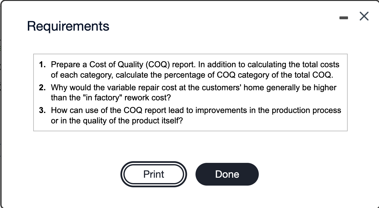Click requirement 2 about variable repair cost
379x208 pixels.
tap(190, 92)
